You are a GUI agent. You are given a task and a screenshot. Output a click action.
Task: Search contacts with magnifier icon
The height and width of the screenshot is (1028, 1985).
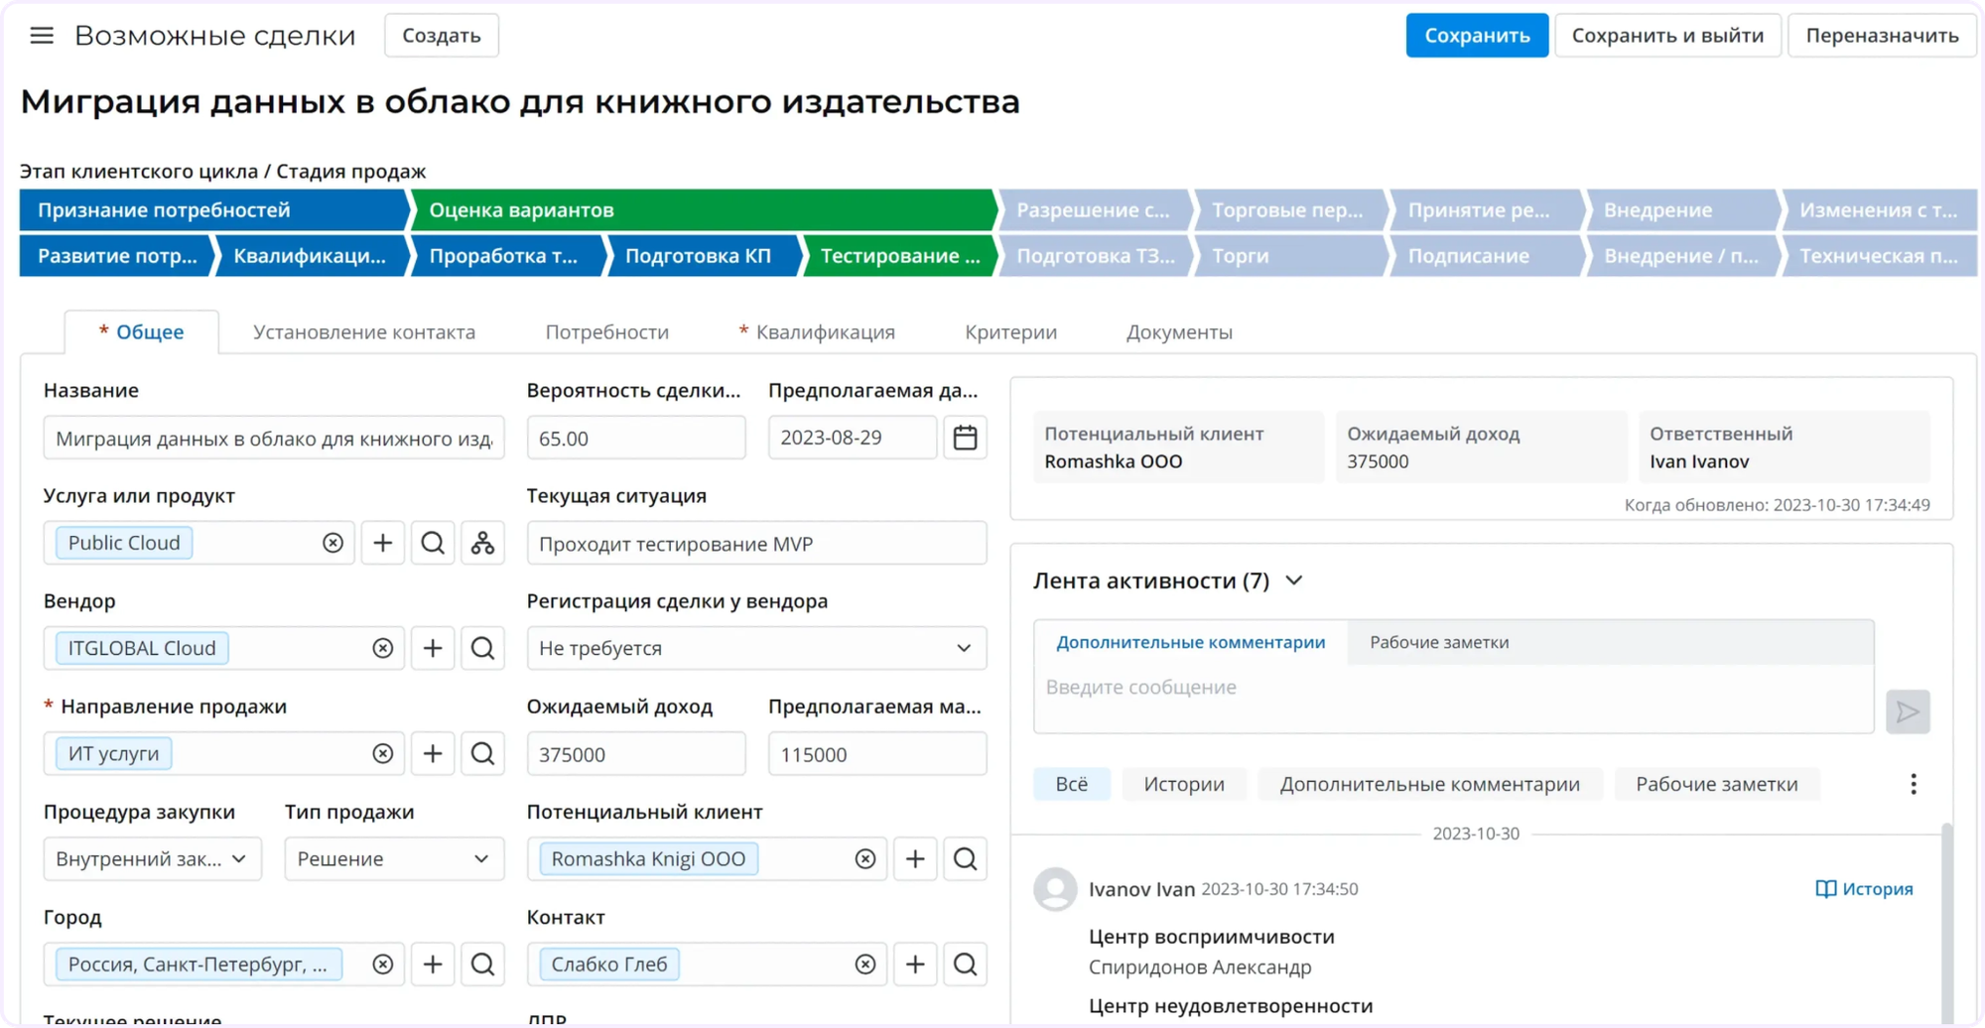965,964
